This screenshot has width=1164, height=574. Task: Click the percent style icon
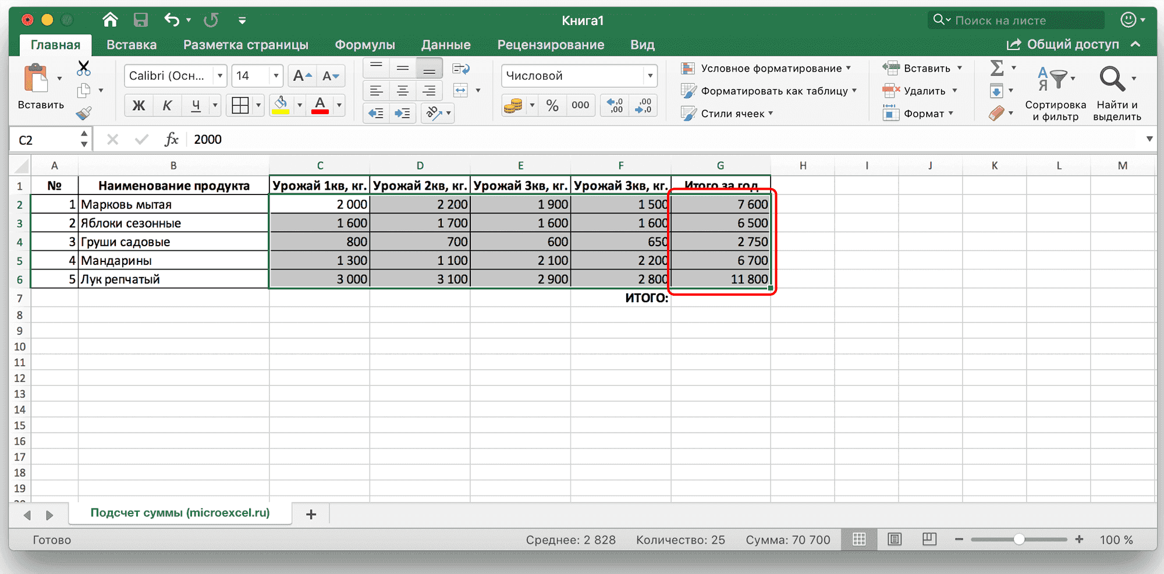pyautogui.click(x=553, y=105)
